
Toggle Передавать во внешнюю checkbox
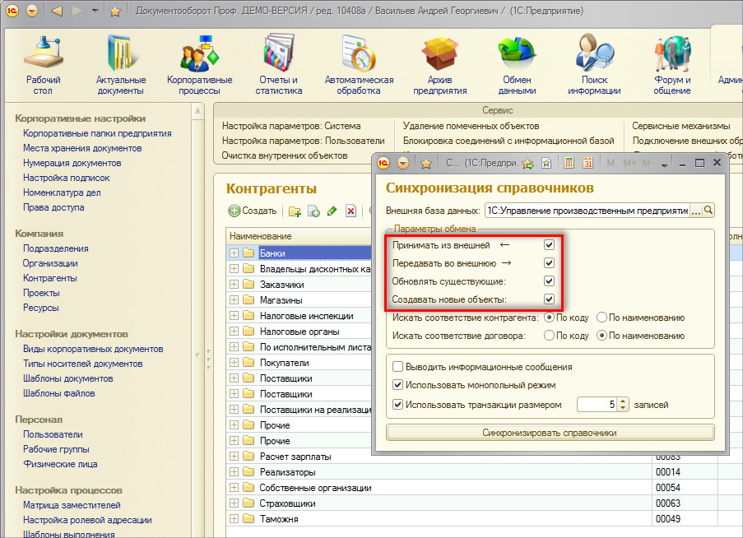(x=549, y=263)
